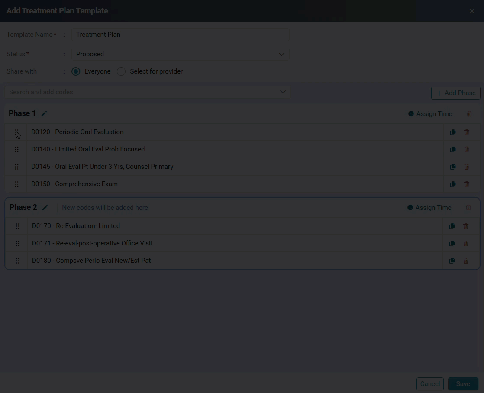Assign Time for Phase 1

(x=430, y=113)
